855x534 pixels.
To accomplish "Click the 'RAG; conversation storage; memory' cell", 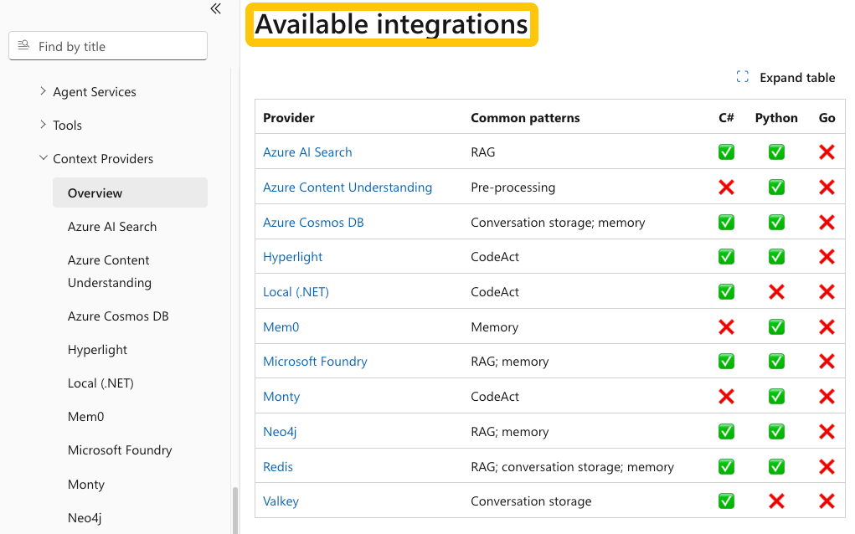I will point(572,467).
